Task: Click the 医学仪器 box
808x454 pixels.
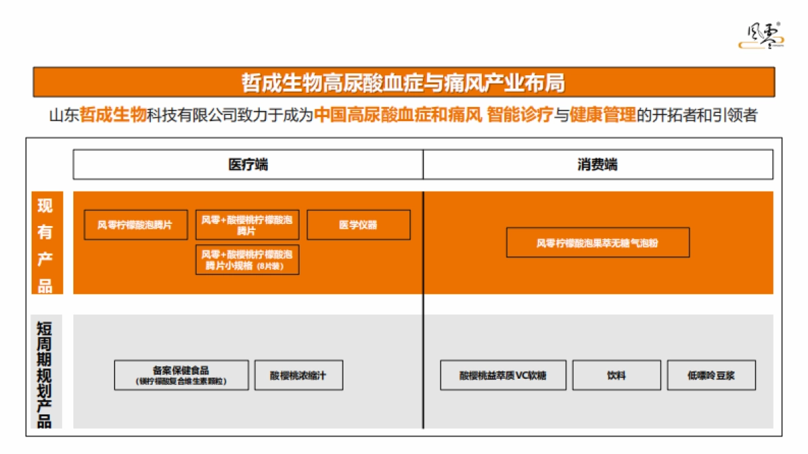Action: click(358, 225)
